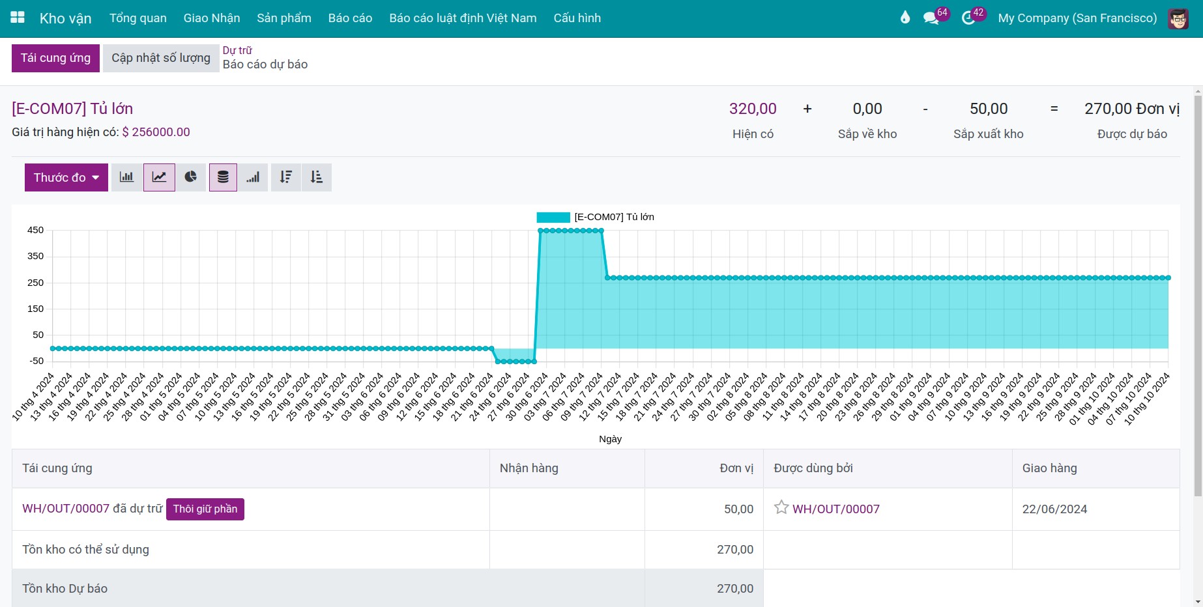Open the Giao Nhận menu

point(212,18)
